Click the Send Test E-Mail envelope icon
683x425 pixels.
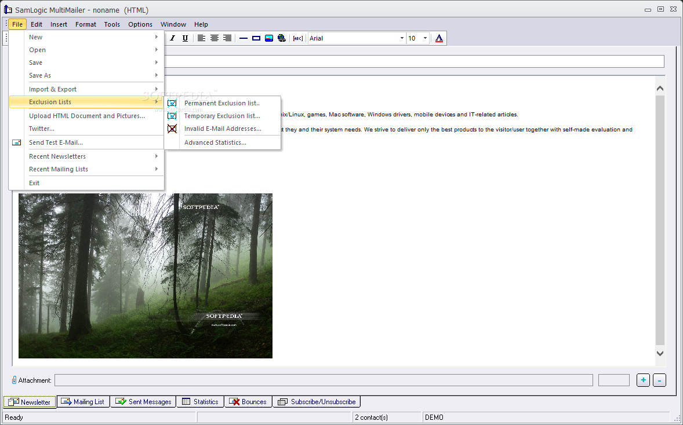click(17, 142)
